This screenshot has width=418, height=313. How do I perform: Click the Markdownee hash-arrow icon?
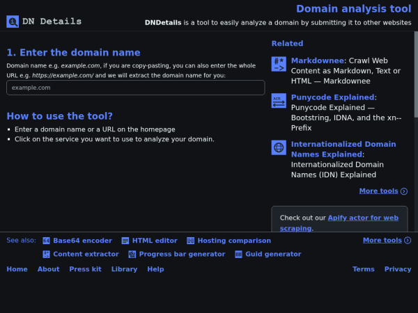click(x=279, y=64)
